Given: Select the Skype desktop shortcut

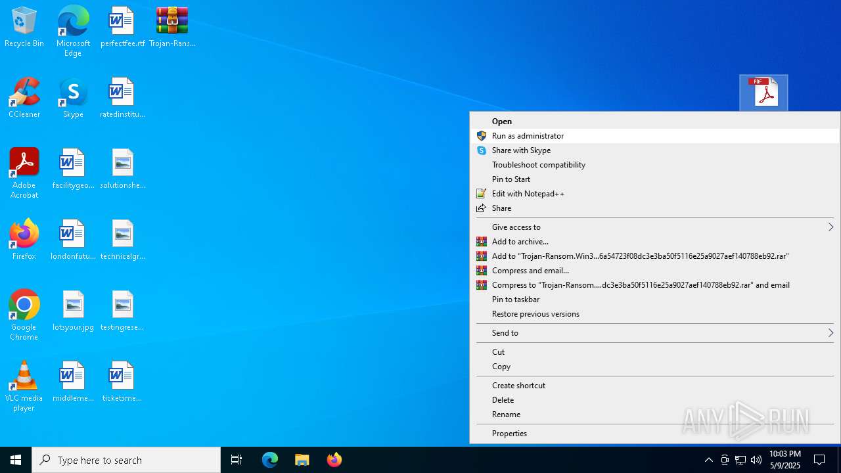Looking at the screenshot, I should coord(73,98).
